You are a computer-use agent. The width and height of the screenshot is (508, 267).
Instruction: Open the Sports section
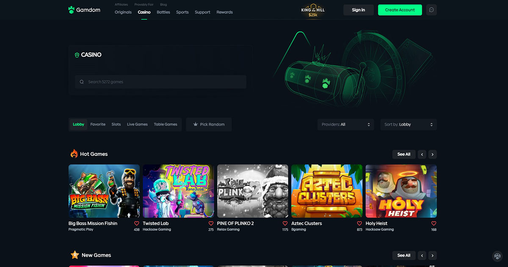(182, 12)
